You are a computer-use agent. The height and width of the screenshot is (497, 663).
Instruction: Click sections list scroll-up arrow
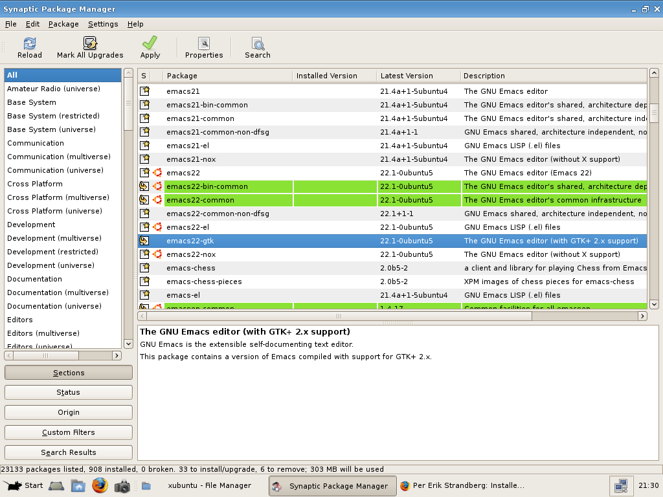[x=129, y=73]
